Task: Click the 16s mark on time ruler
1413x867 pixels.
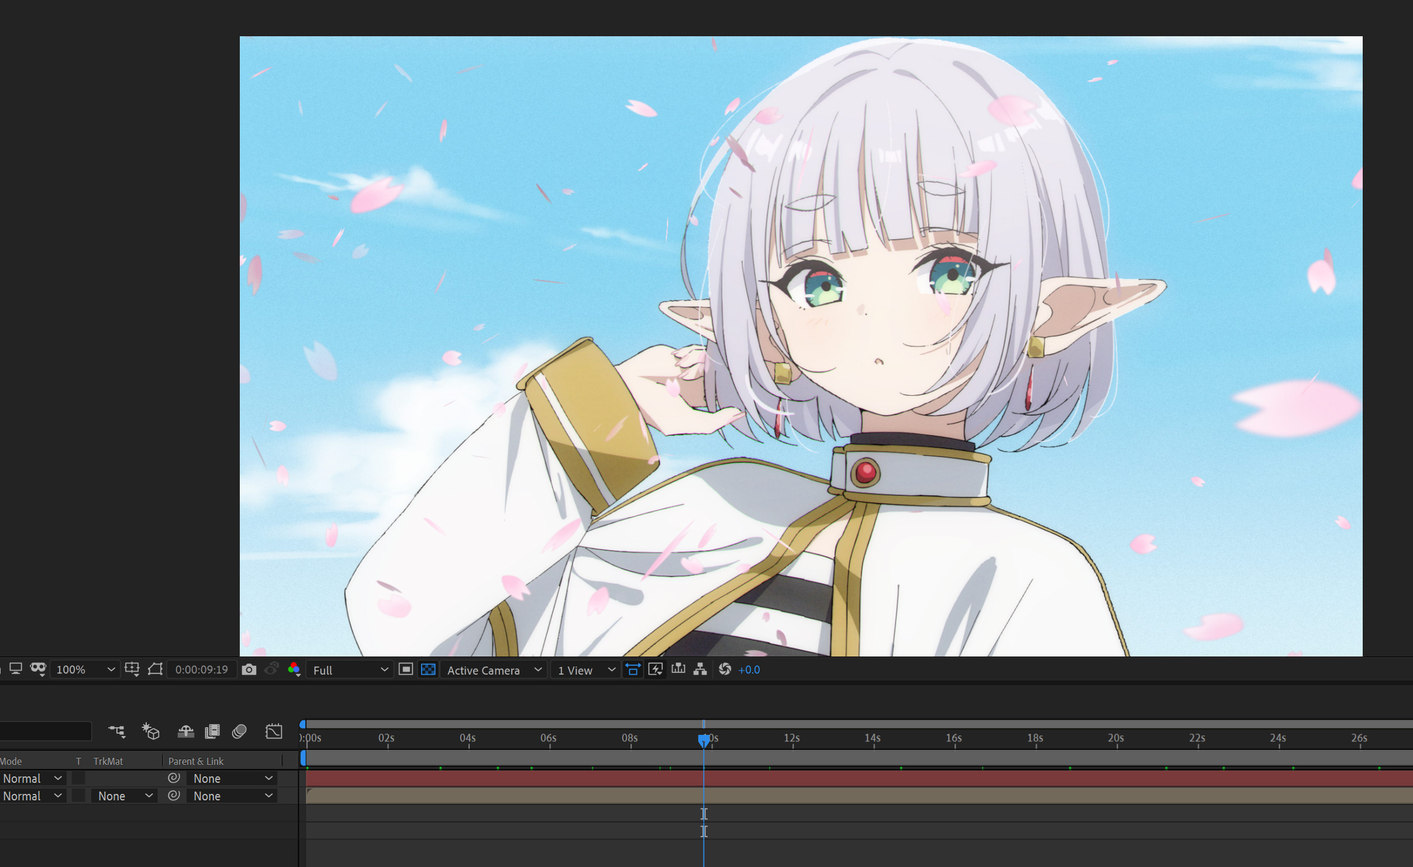Action: (x=954, y=738)
